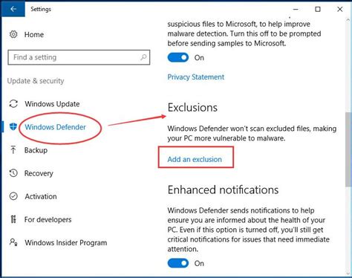Open the Privacy Statement link

[x=196, y=77]
